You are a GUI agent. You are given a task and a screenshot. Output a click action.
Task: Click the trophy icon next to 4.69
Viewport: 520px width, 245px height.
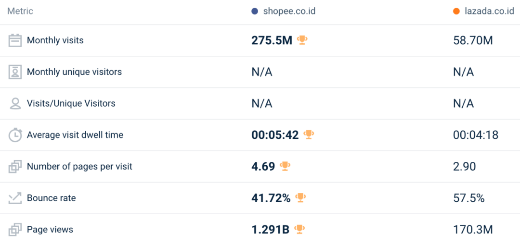286,167
